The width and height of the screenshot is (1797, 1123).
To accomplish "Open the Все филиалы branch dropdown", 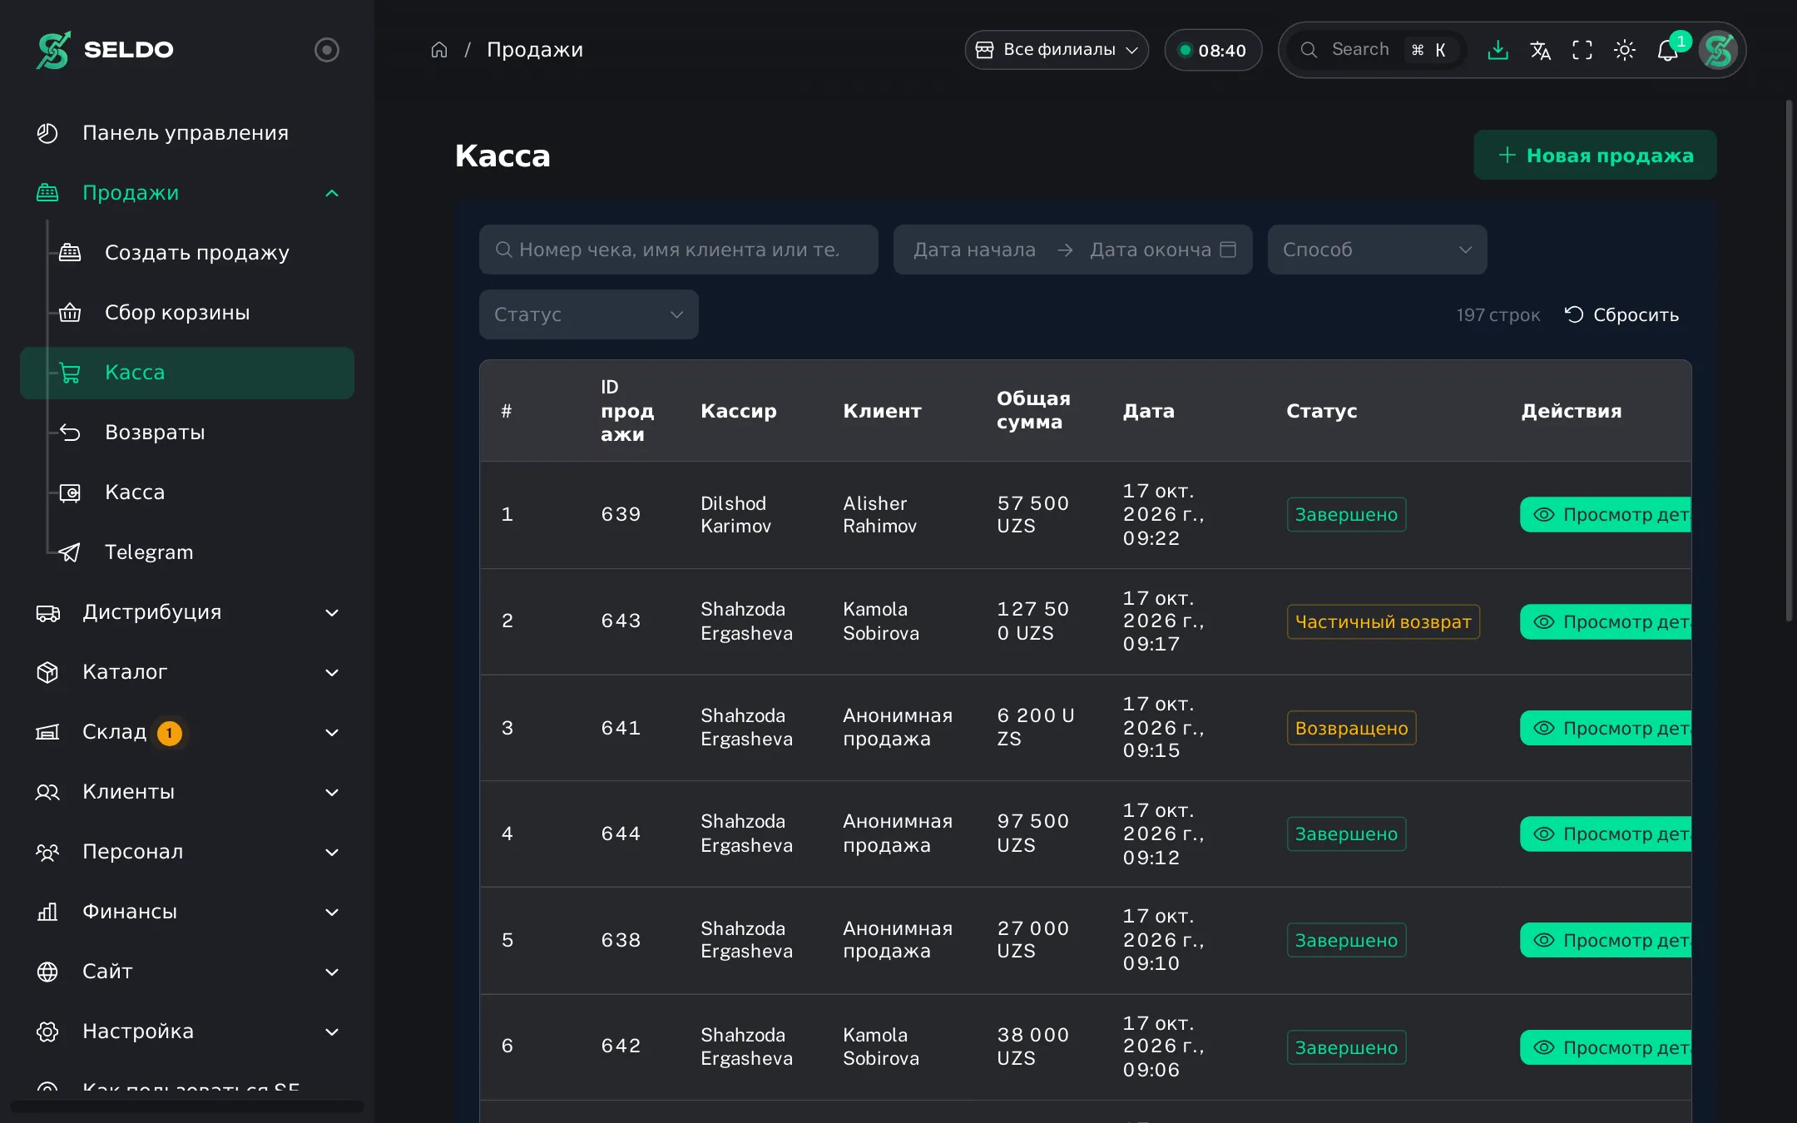I will [x=1057, y=50].
